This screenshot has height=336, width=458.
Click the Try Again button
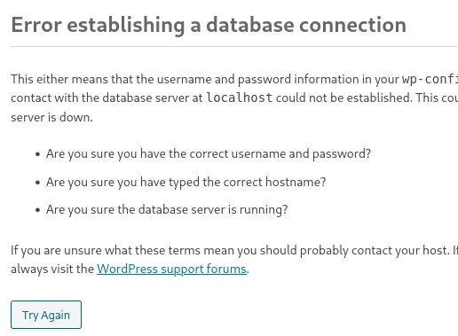[46, 315]
